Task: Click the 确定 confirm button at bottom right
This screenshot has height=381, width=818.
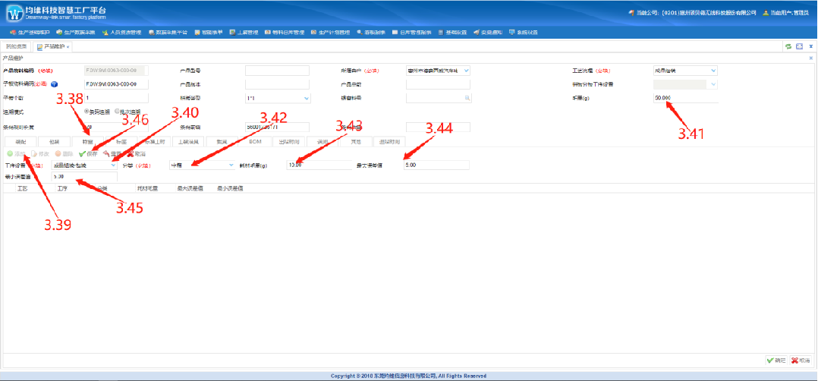Action: 777,361
